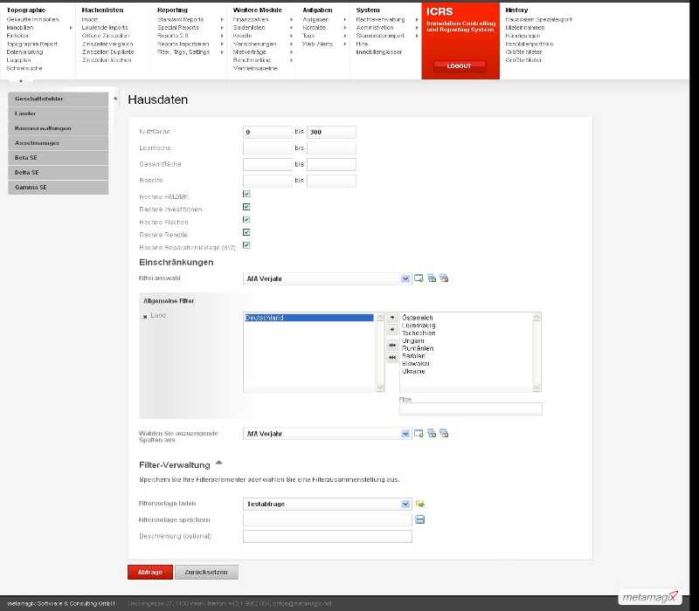The height and width of the screenshot is (611, 699).
Task: Expand the Finanzzahlen submenu arrow
Action: coord(291,19)
